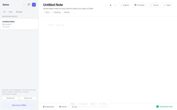The height and width of the screenshot is (110, 177).
Task: Click the 'Saved just now' status text
Action: (x=166, y=106)
